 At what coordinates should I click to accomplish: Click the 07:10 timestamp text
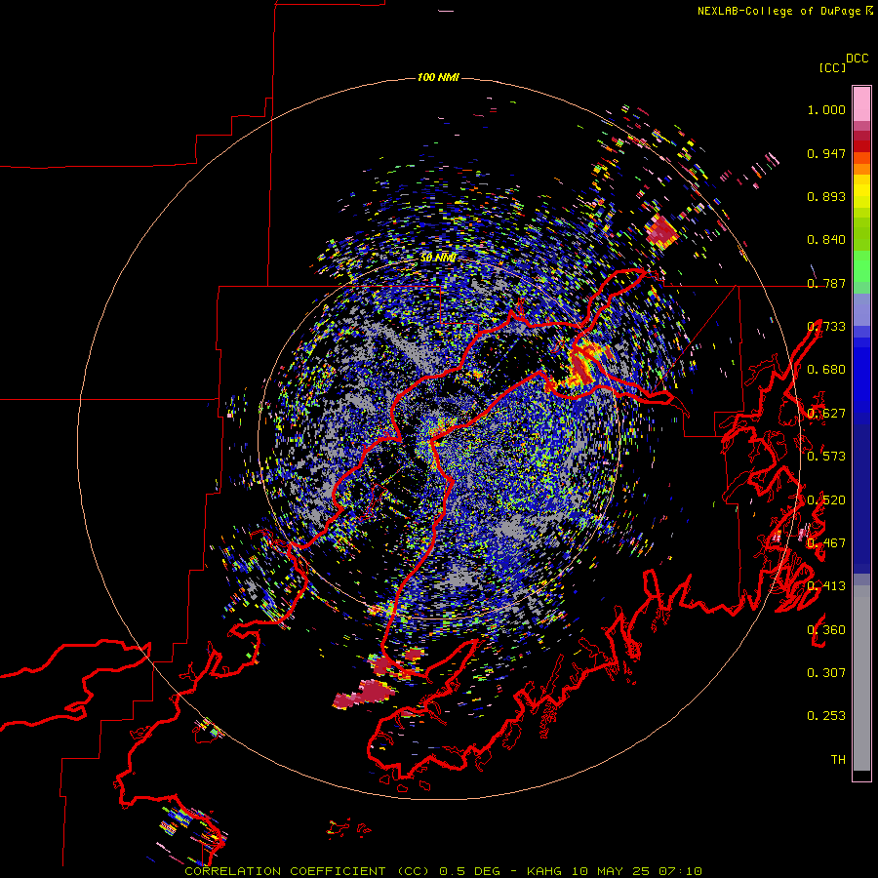pos(680,871)
